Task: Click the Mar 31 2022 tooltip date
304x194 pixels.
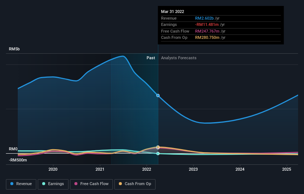Action: [x=173, y=11]
